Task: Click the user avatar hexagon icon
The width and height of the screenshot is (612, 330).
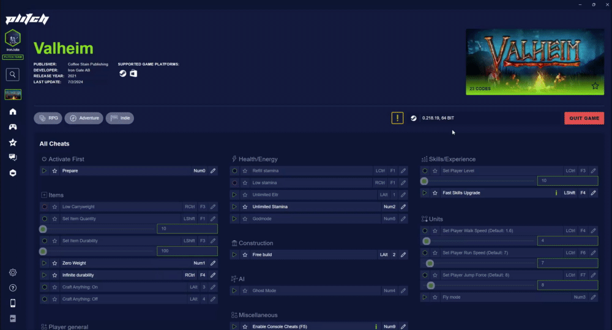Action: (13, 38)
